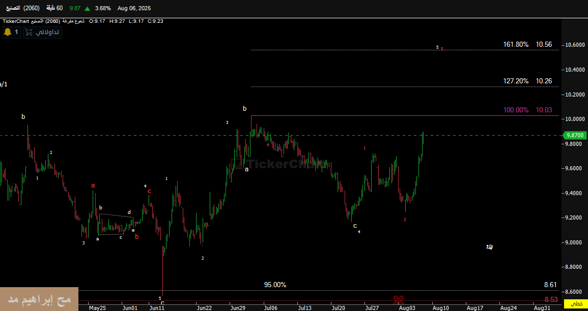The image size is (588, 311).
Task: Click Jun22 on the date axis
Action: pos(204,308)
